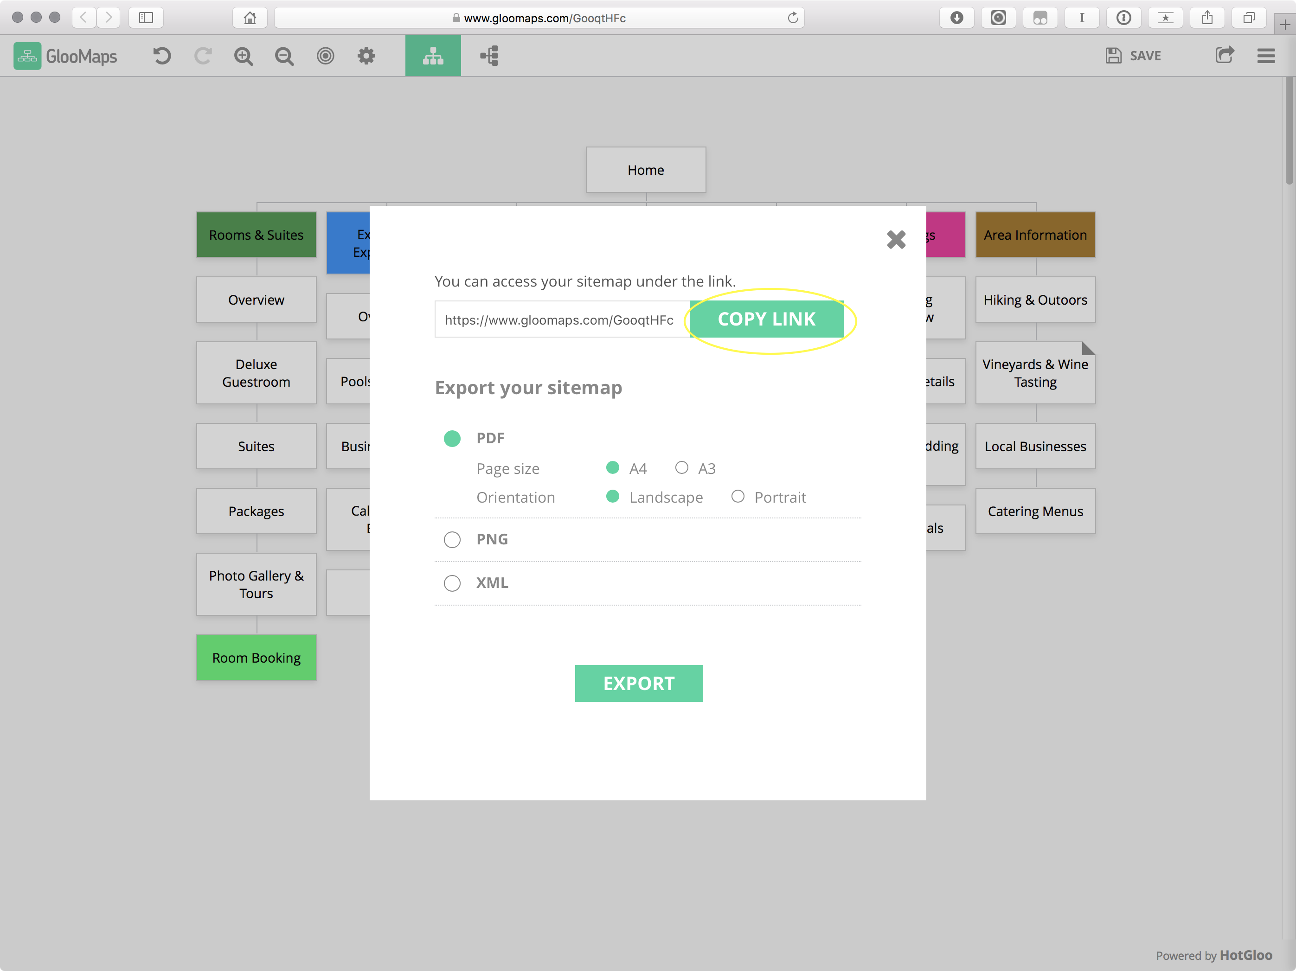The width and height of the screenshot is (1296, 971).
Task: Open the share export icon
Action: point(1224,56)
